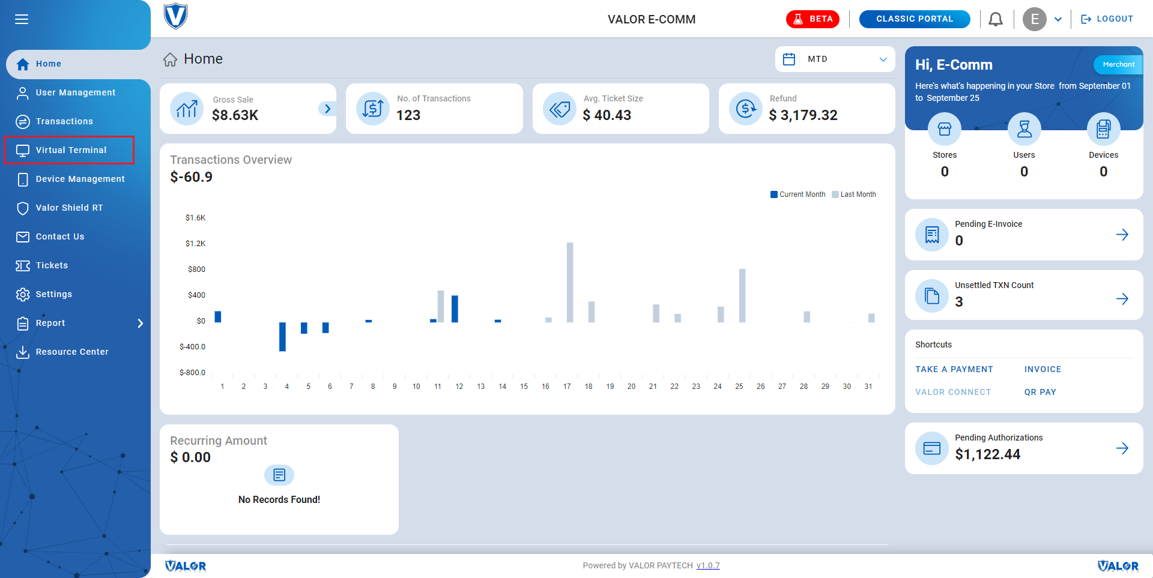Click the TAKE A PAYMENT shortcut

pos(954,369)
